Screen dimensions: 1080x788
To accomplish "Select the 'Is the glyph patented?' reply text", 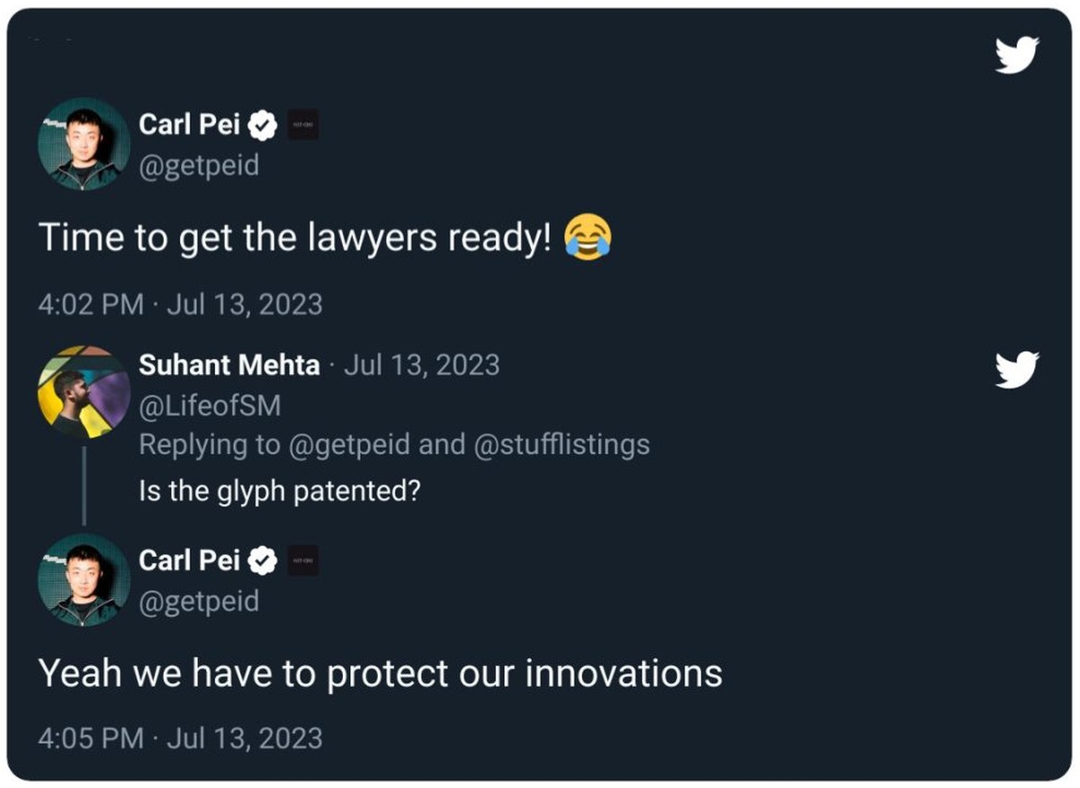I will coord(279,491).
